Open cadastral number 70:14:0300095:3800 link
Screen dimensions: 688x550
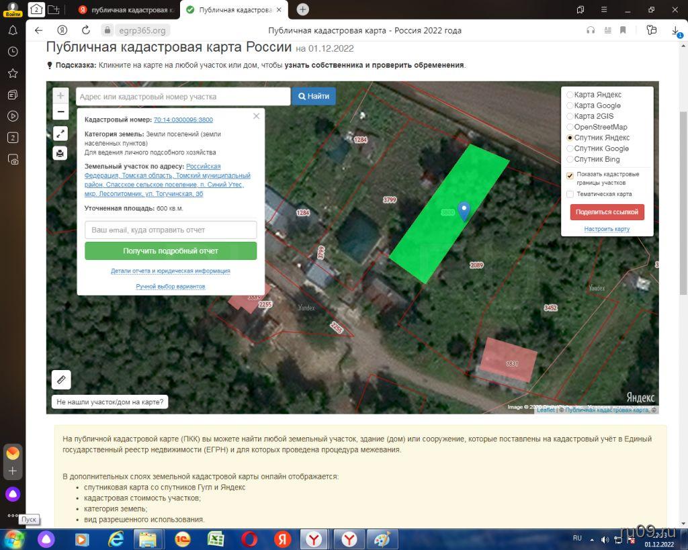(x=183, y=120)
